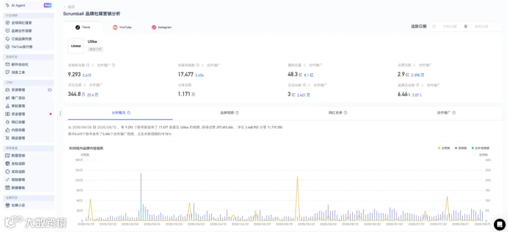
Task: Switch to the Tiktok platform tab
Action: (83, 28)
